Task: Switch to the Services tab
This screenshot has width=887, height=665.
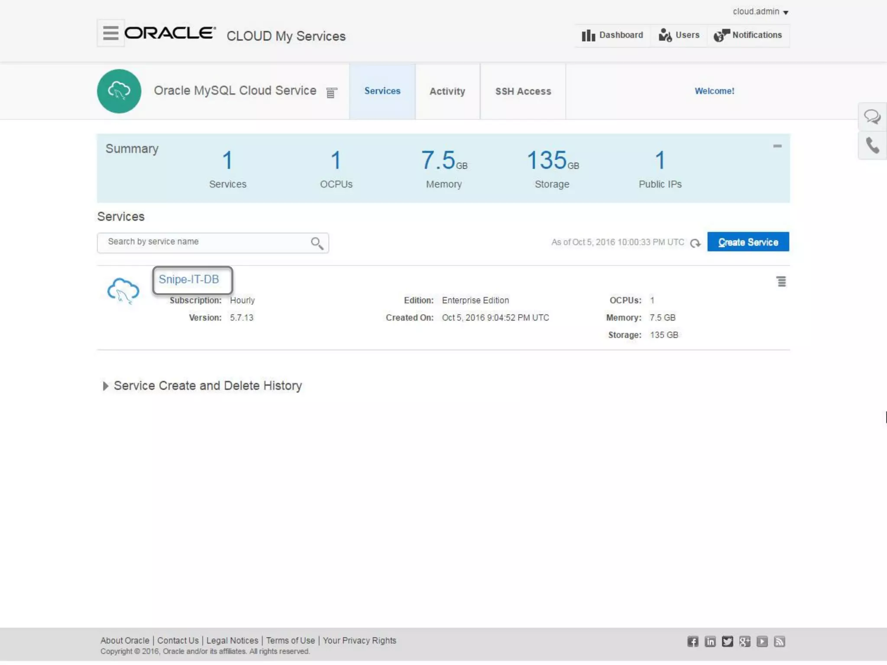Action: pyautogui.click(x=382, y=91)
